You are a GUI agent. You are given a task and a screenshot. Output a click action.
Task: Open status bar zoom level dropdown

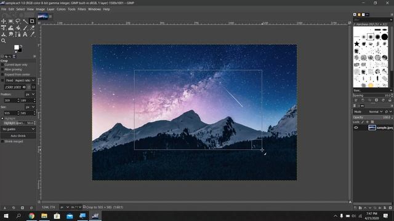coord(76,207)
